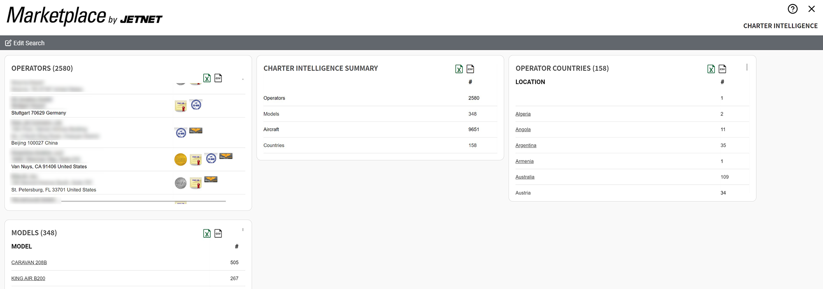Viewport: 823px width, 289px height.
Task: Click the MODEL column header
Action: [x=22, y=247]
